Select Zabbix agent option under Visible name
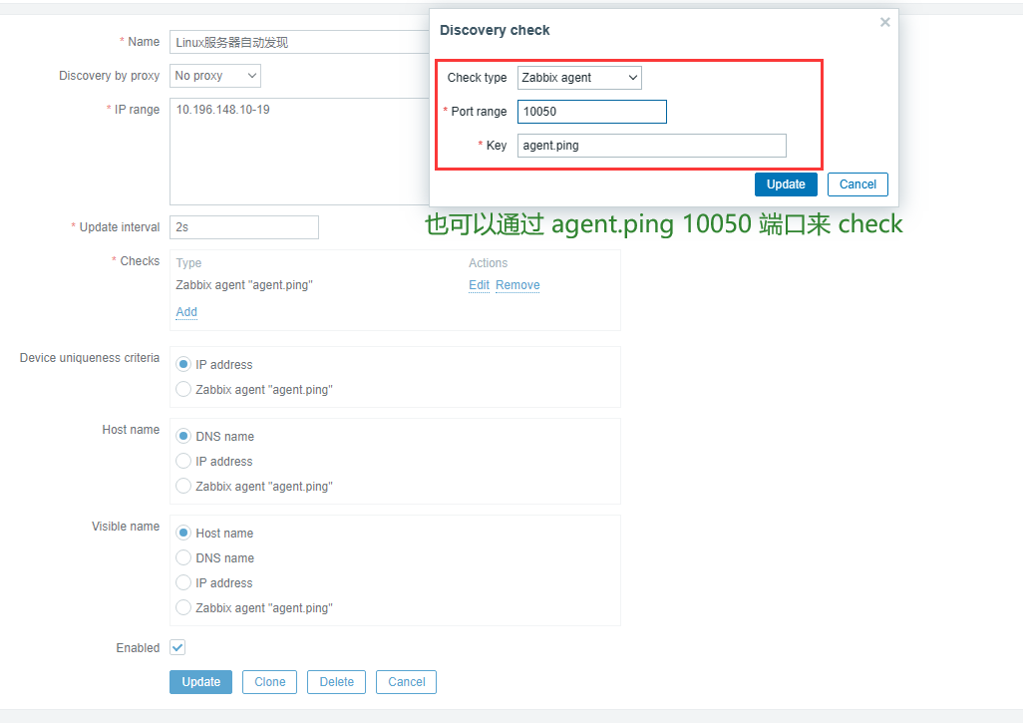This screenshot has height=723, width=1023. click(x=183, y=607)
